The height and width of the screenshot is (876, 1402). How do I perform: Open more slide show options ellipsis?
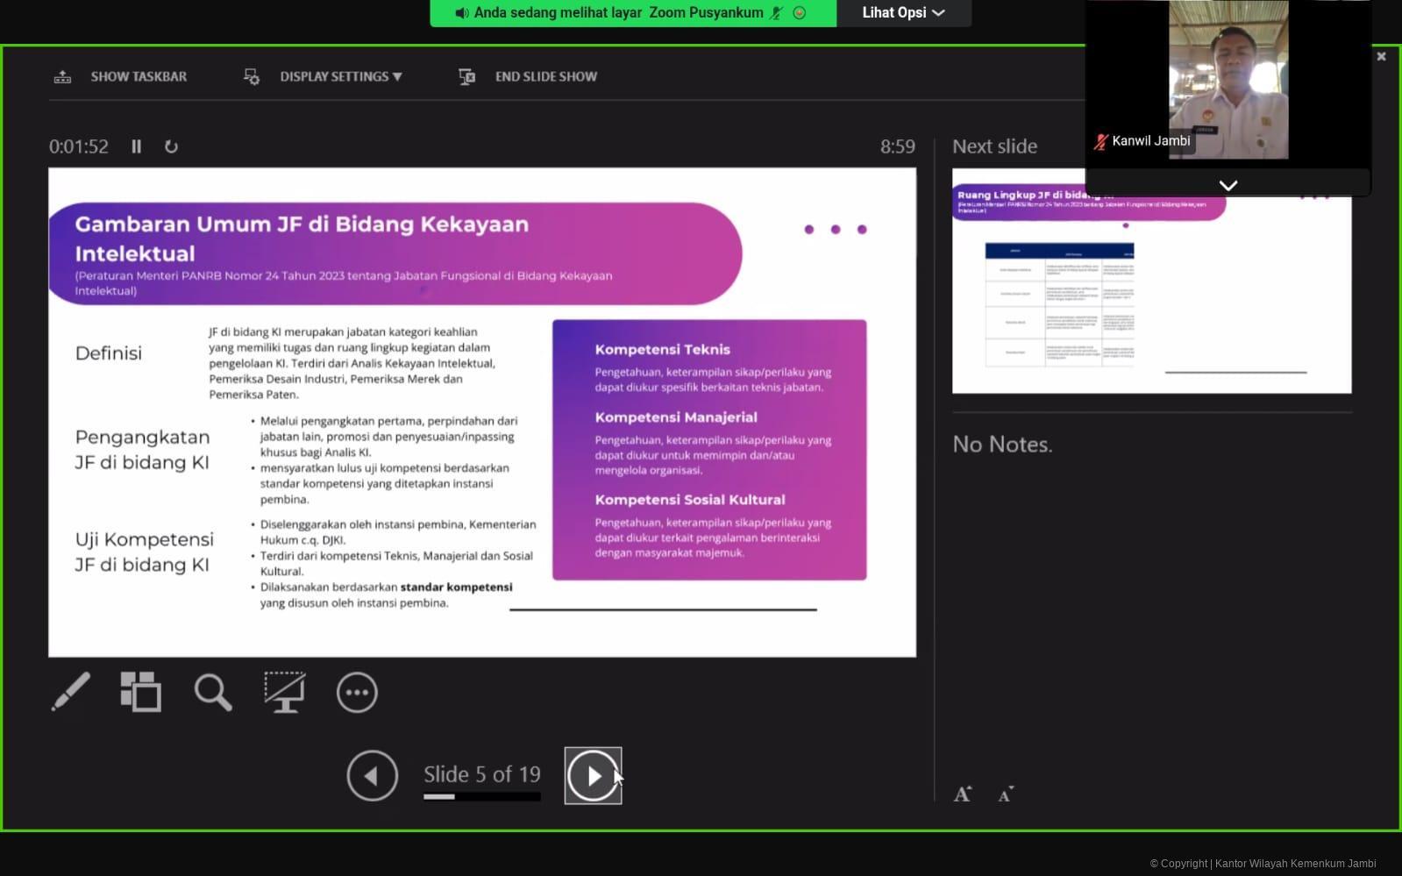pos(357,693)
